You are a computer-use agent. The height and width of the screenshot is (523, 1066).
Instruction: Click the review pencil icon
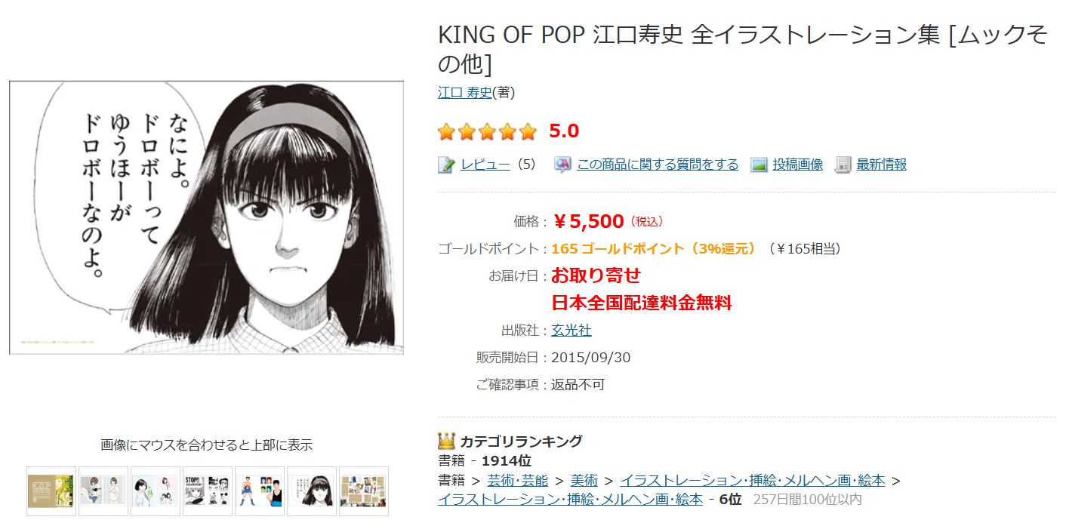click(x=445, y=165)
